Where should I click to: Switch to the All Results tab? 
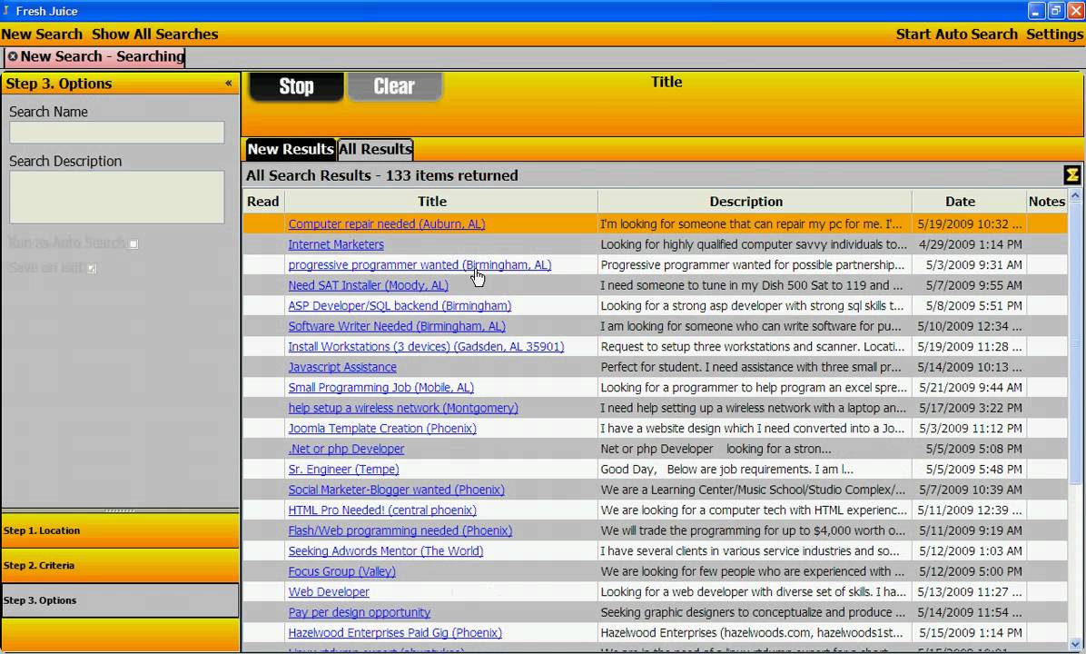(x=375, y=149)
